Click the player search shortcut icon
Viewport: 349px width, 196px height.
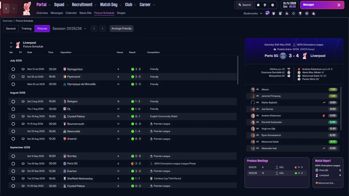pyautogui.click(x=287, y=13)
